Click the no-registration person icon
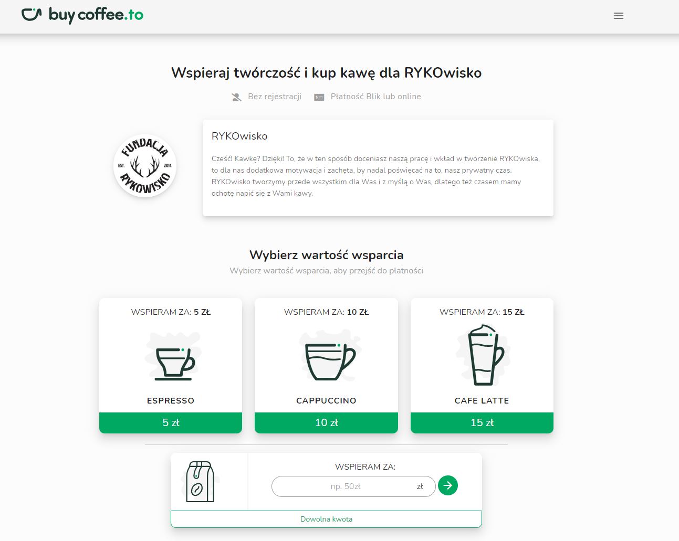This screenshot has height=541, width=679. coord(237,97)
